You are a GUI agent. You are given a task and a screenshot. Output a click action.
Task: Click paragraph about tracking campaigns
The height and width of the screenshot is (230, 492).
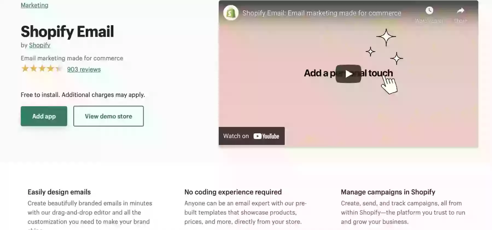coord(403,212)
